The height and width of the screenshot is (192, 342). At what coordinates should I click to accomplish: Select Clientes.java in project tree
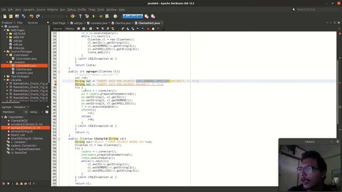(x=24, y=69)
